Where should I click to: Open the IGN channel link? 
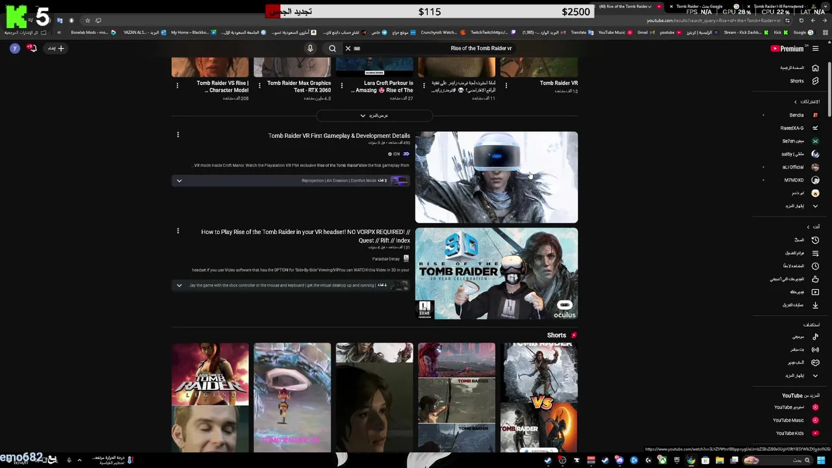coord(395,154)
